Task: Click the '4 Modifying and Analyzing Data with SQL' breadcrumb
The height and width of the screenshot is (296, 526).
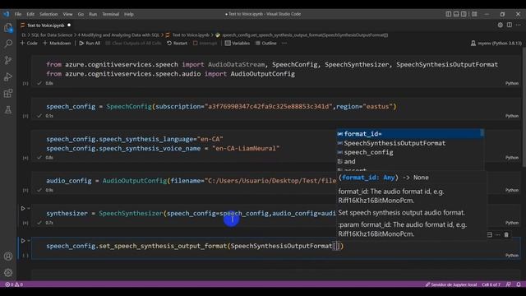Action: [x=118, y=35]
